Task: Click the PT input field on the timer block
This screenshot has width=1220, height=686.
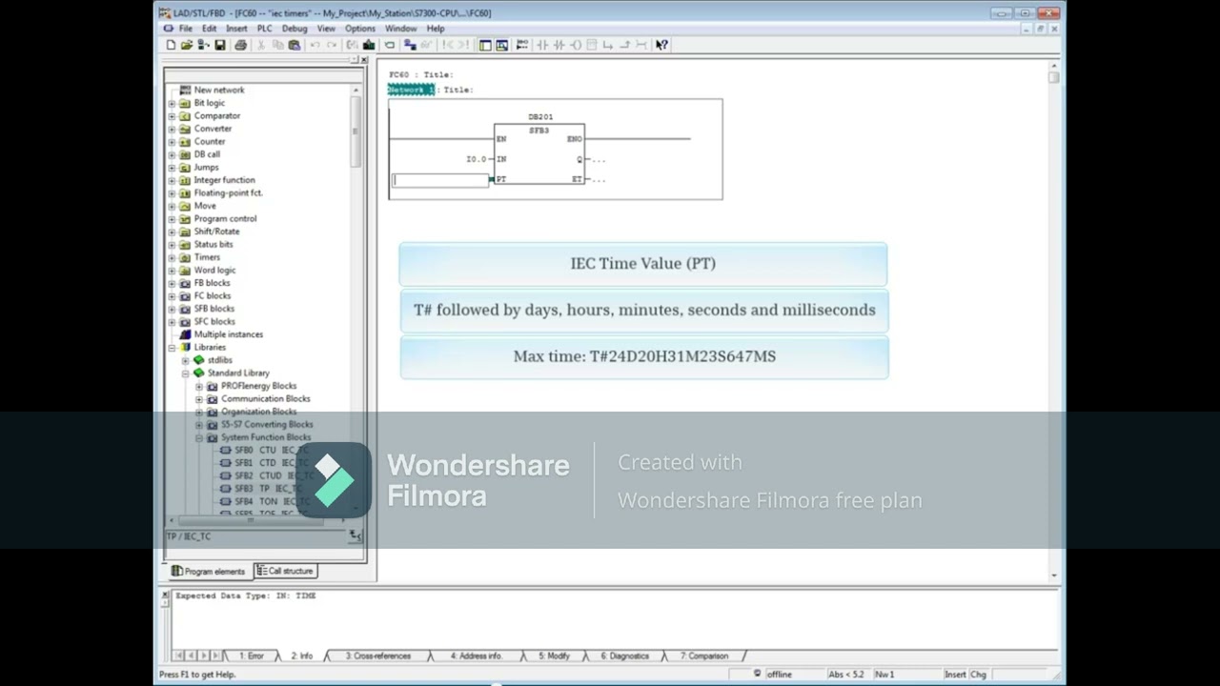Action: point(441,180)
